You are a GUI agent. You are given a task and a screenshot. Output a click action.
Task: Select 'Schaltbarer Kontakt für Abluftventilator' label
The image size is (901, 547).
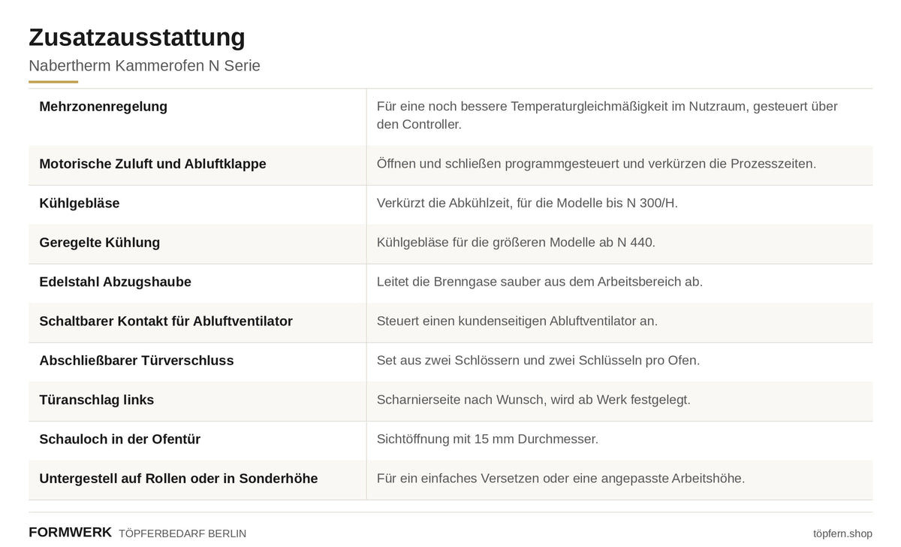tap(166, 321)
